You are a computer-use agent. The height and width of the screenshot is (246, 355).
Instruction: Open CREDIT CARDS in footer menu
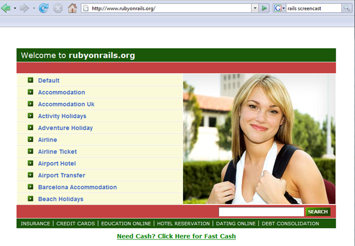75,224
